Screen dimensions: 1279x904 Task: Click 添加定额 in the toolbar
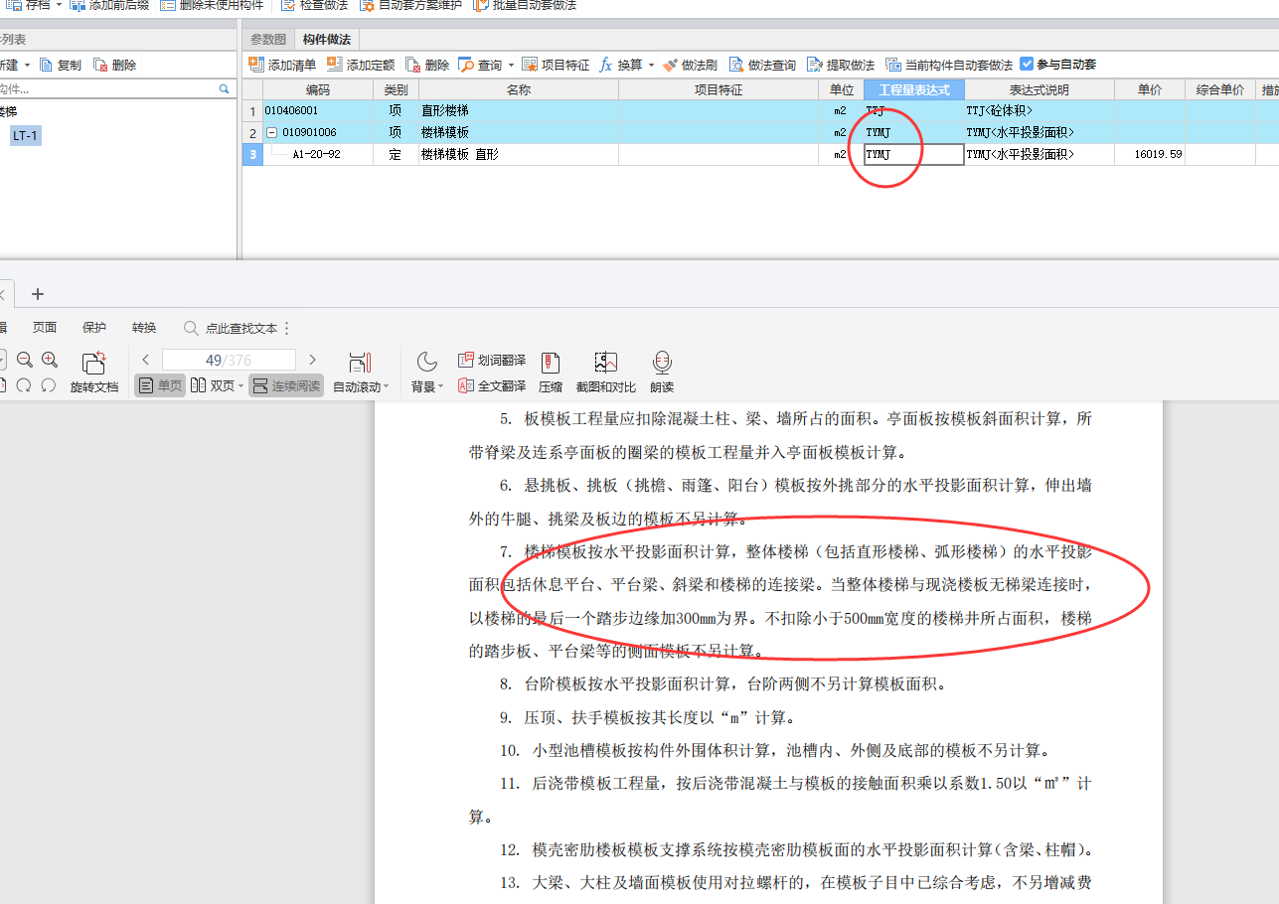tap(361, 65)
